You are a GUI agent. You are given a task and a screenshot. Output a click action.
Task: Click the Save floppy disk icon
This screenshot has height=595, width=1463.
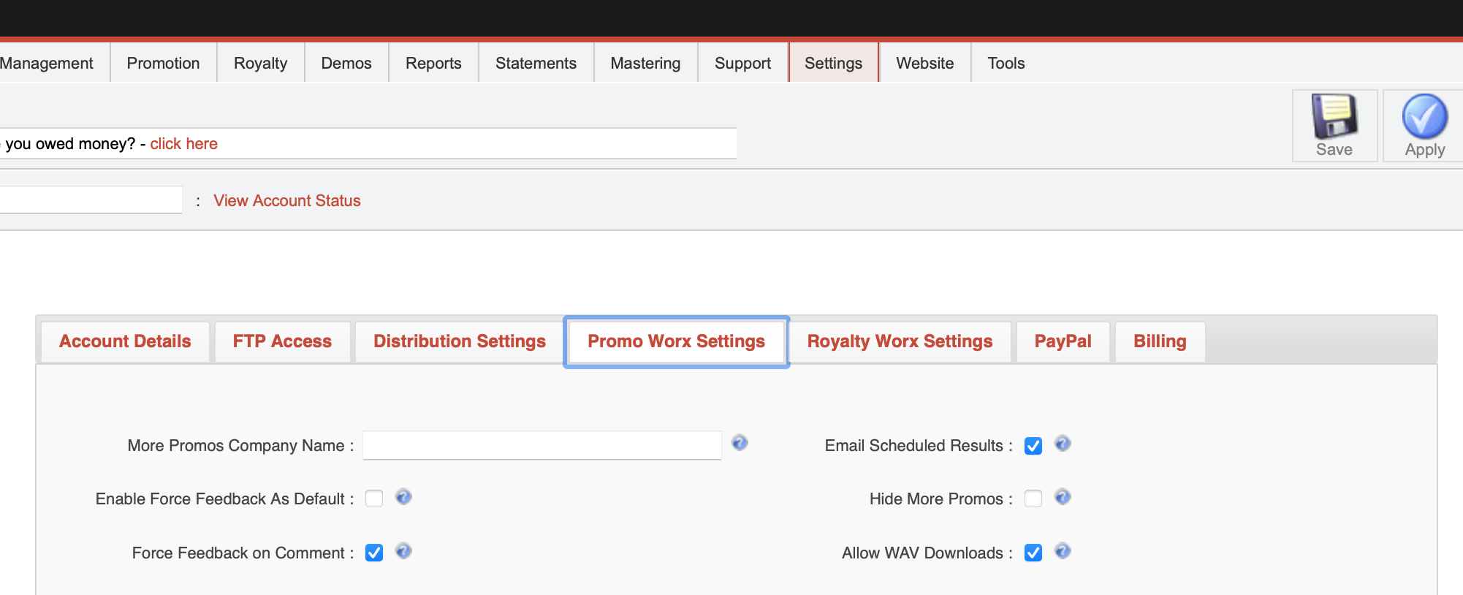pos(1334,117)
